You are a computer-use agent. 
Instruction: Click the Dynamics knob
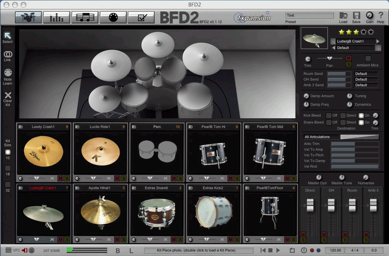[350, 105]
